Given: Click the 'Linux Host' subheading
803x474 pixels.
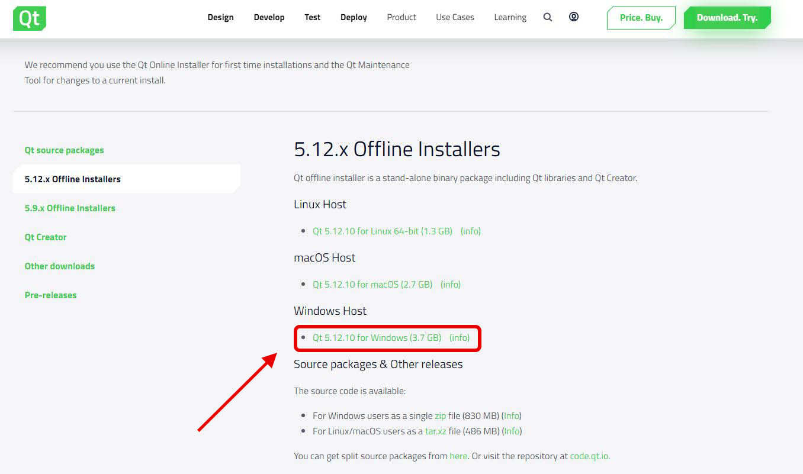Looking at the screenshot, I should coord(320,205).
